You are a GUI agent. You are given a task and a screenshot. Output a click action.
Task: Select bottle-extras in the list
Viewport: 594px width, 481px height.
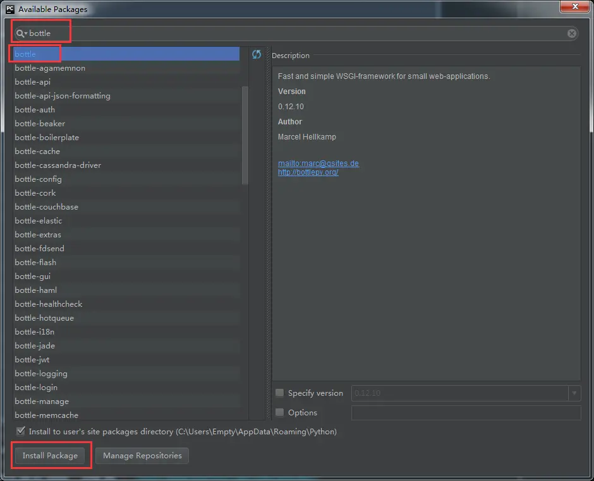pos(126,235)
